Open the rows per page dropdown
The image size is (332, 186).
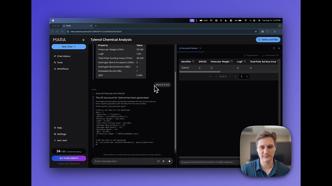click(244, 76)
